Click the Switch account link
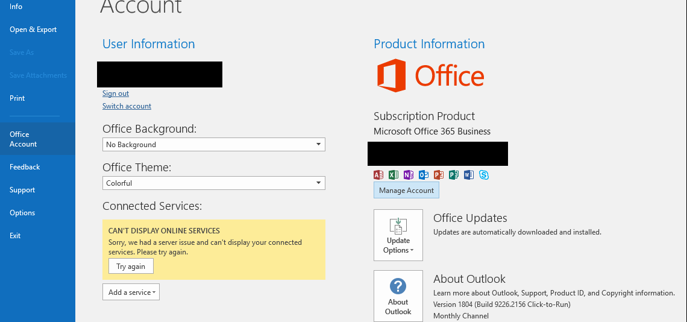 pyautogui.click(x=127, y=106)
